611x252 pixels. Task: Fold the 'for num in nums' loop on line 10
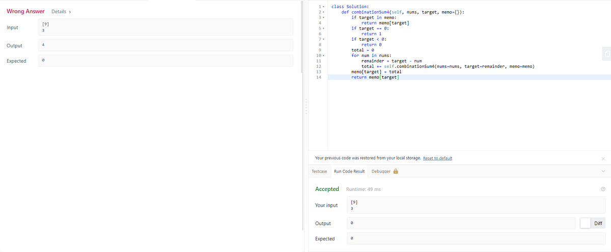pos(324,55)
